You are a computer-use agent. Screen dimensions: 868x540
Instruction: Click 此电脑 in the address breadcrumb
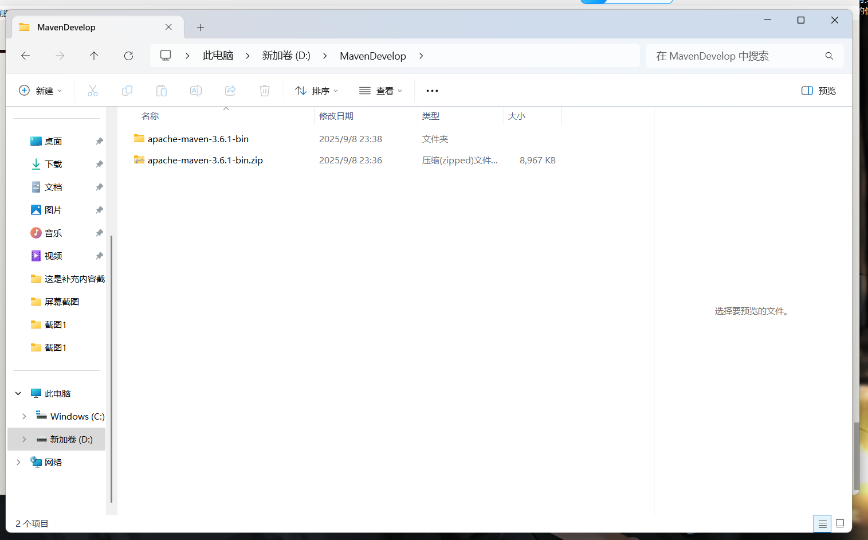pos(218,56)
